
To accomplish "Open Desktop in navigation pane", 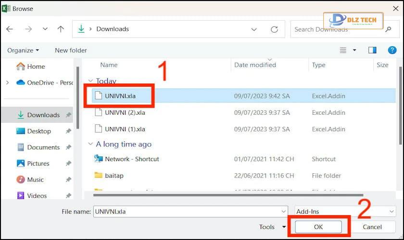I will (x=34, y=131).
